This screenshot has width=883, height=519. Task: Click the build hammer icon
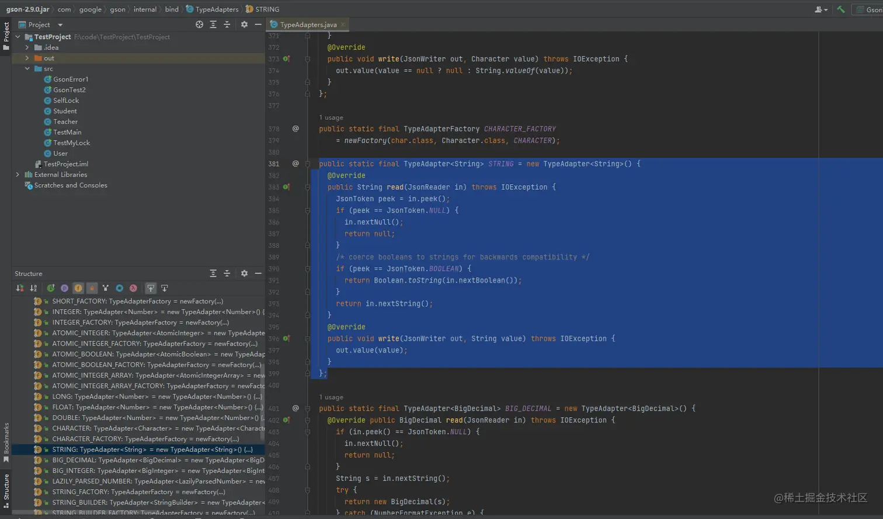841,9
